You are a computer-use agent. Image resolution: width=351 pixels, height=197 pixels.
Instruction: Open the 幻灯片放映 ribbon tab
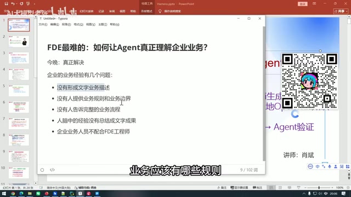(x=87, y=11)
